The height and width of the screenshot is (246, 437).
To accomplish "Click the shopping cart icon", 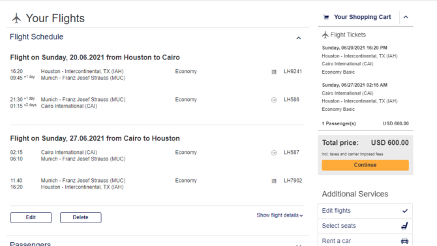I will pos(326,18).
